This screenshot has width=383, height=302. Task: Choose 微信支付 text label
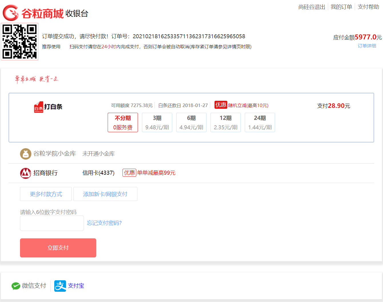(x=34, y=286)
